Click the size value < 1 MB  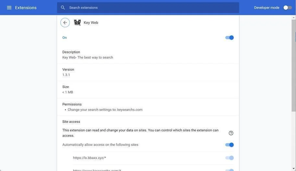(68, 92)
